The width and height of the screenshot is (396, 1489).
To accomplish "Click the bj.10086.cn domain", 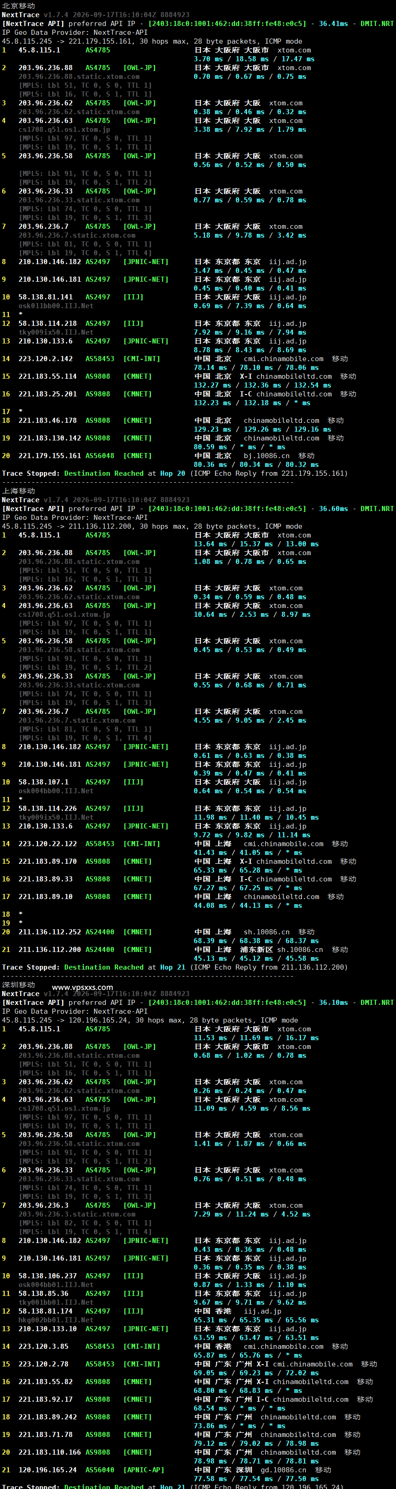I will tap(267, 456).
